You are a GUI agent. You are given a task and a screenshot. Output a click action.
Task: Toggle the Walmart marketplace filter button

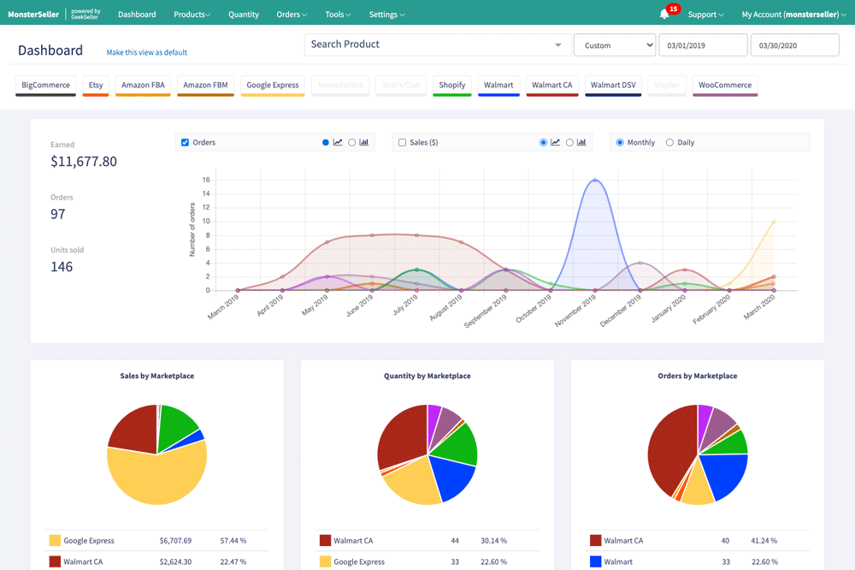[498, 86]
